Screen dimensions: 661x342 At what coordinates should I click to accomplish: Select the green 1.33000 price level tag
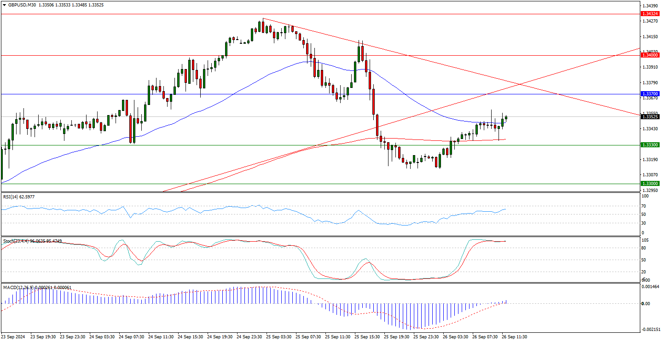pyautogui.click(x=649, y=184)
